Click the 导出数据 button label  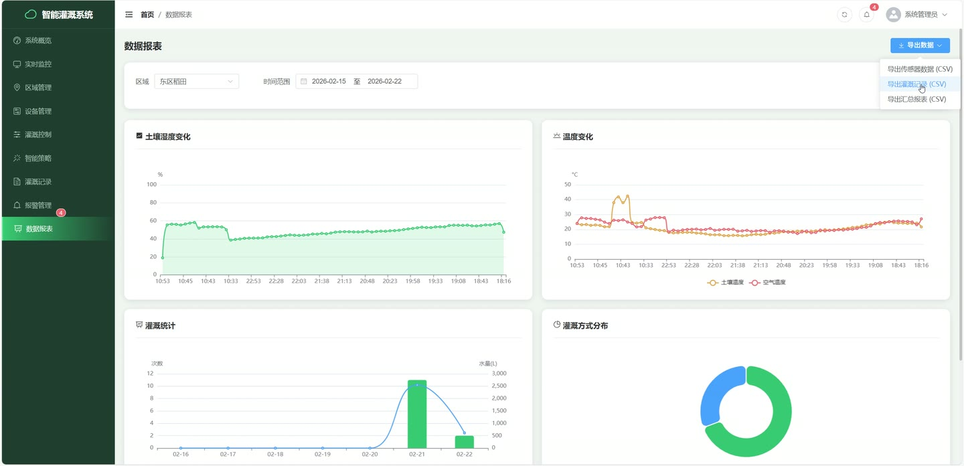920,46
